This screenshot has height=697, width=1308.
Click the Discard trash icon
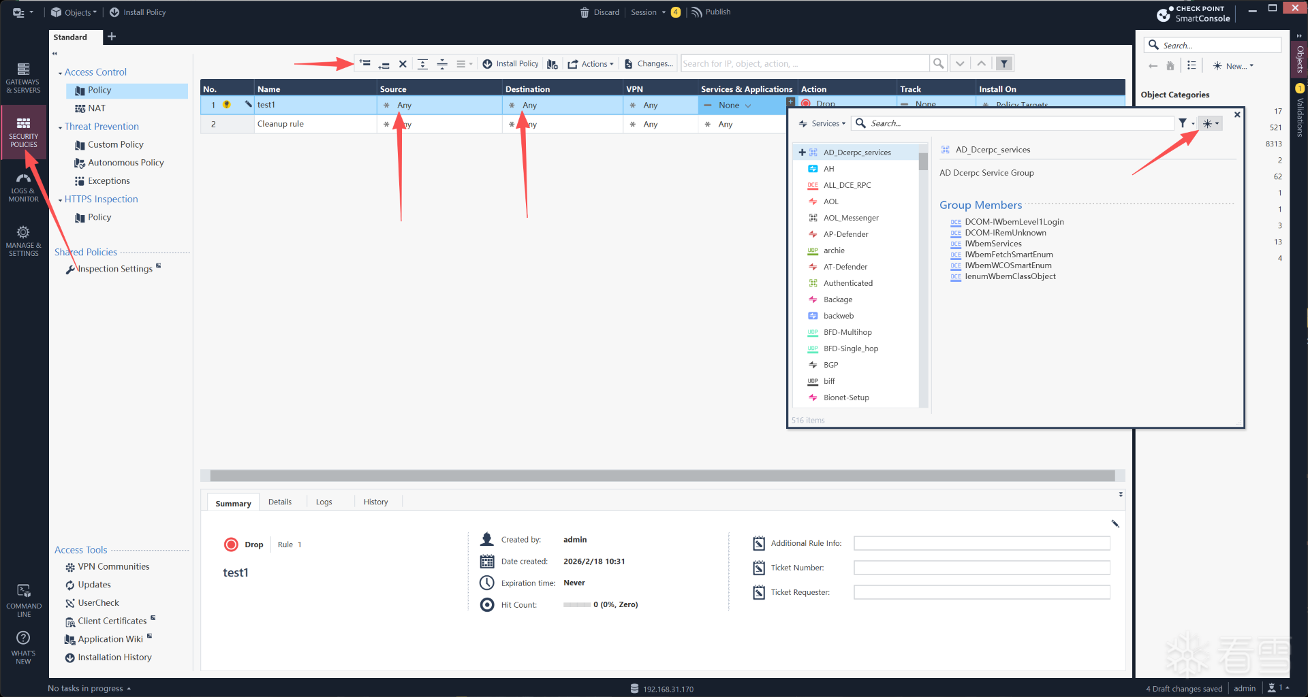point(585,12)
